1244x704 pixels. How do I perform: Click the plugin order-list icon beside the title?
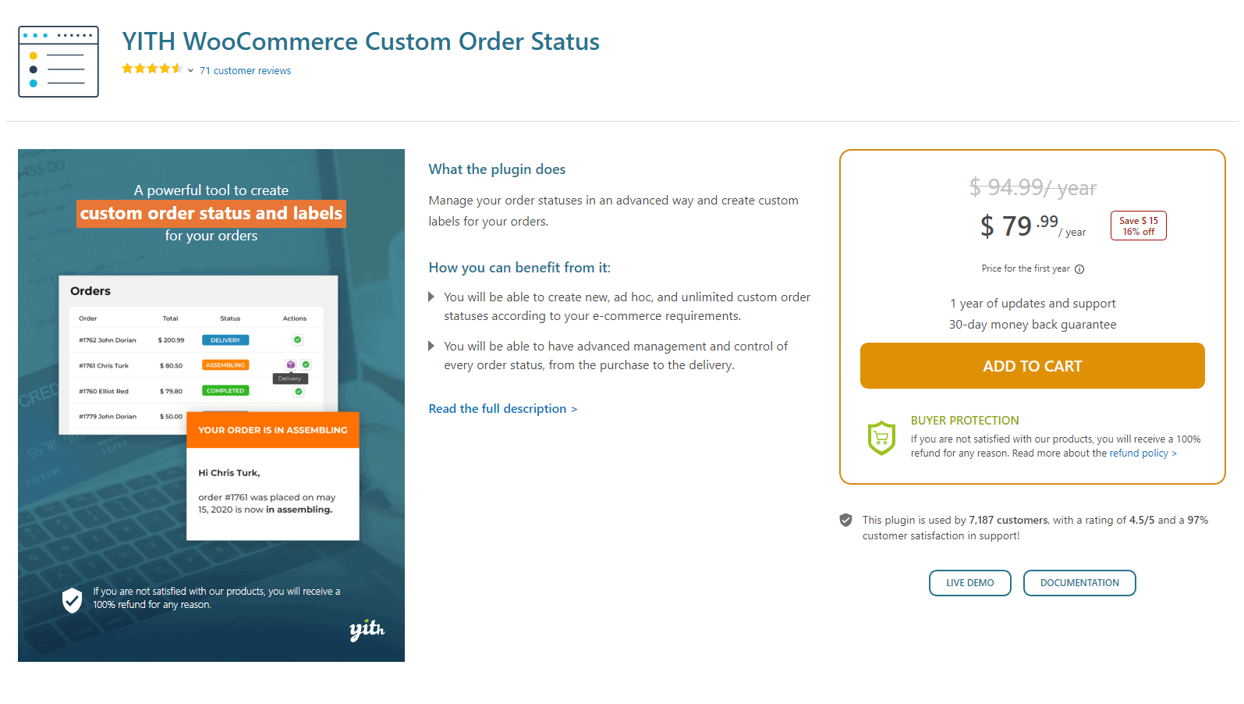pyautogui.click(x=58, y=62)
